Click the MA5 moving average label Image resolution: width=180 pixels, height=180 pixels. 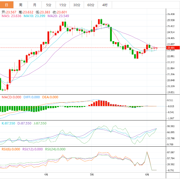click(12, 16)
